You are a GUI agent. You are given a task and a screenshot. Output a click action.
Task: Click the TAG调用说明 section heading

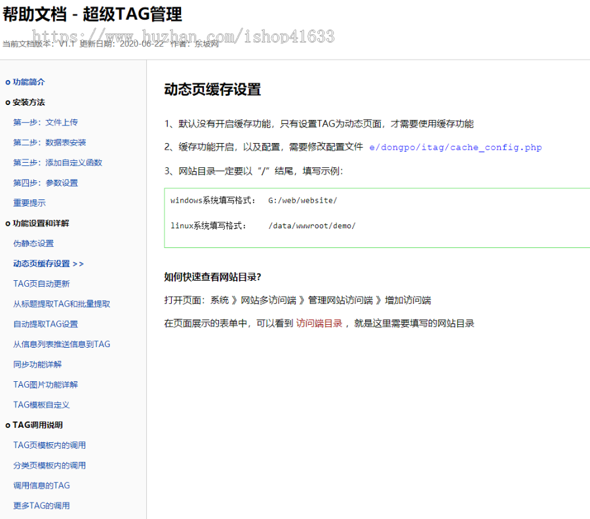tap(37, 425)
